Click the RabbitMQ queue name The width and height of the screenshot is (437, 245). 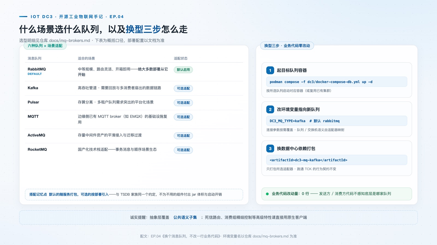point(37,69)
